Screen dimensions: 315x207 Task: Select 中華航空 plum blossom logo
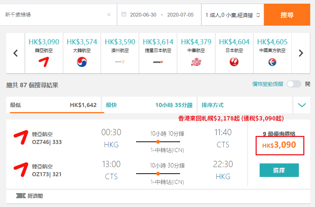point(196,62)
